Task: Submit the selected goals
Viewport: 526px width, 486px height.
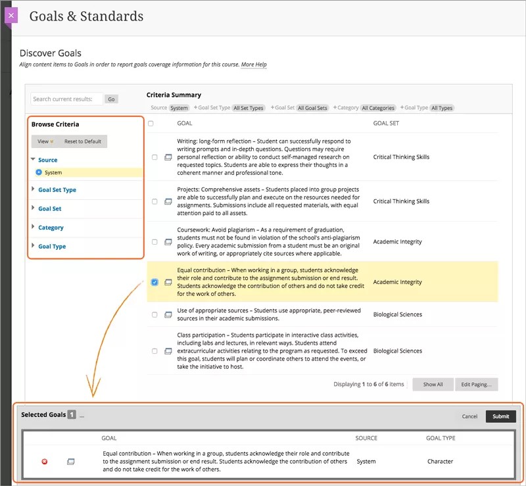Action: point(500,416)
